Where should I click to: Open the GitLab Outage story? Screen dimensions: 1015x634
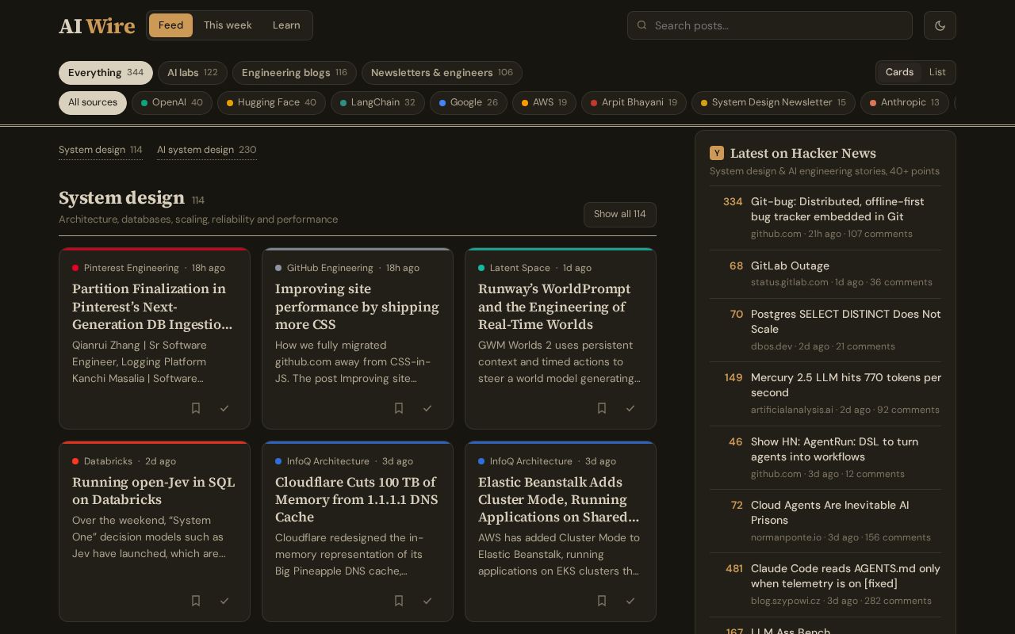point(790,265)
